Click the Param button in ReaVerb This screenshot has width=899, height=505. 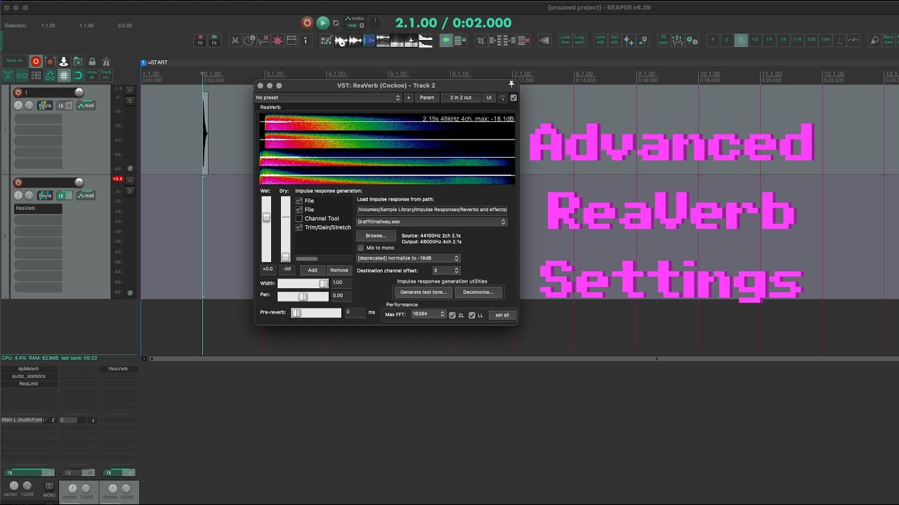tap(427, 97)
